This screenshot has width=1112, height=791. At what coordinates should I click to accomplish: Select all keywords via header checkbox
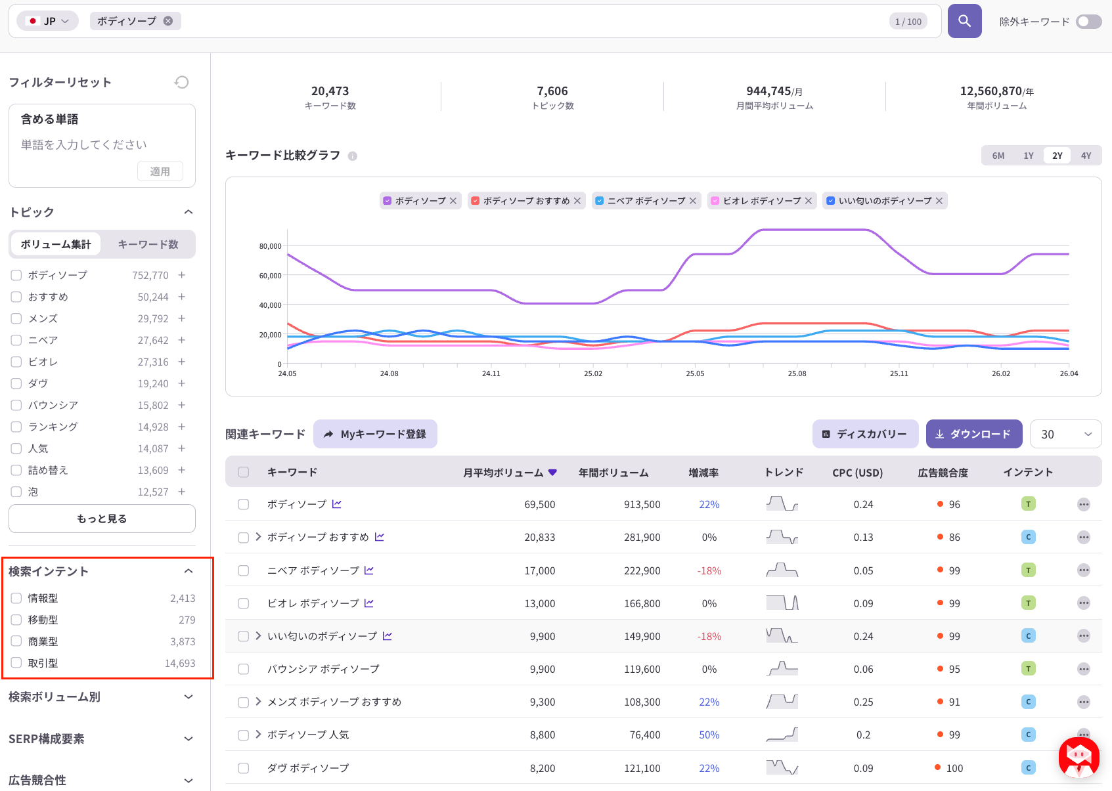(244, 472)
